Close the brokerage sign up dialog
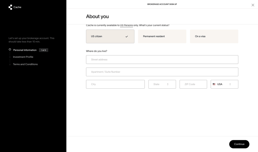Viewport: 258px width, 152px height. click(x=253, y=5)
